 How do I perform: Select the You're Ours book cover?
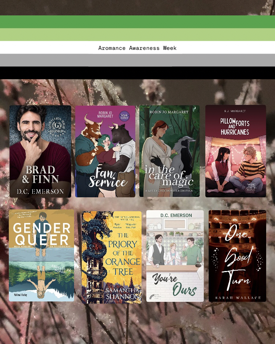pyautogui.click(x=175, y=256)
